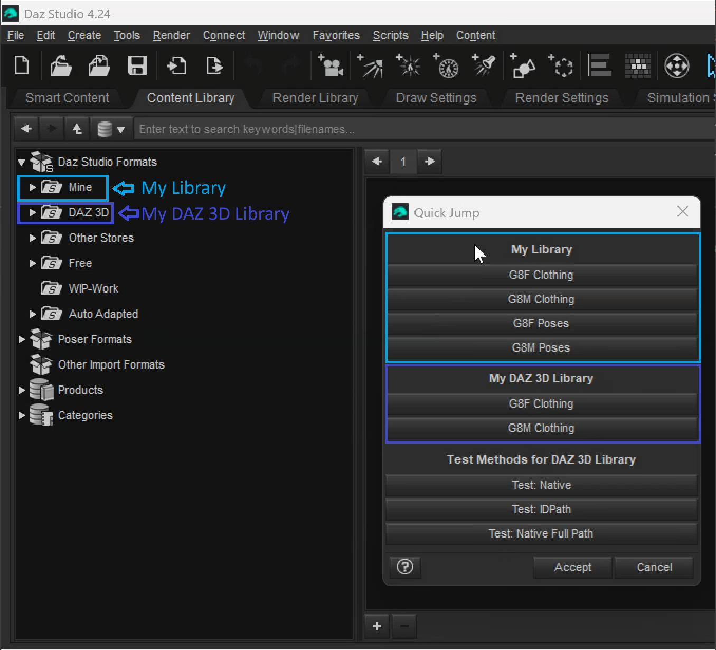Viewport: 716px width, 650px height.
Task: Open the Edit menu
Action: (46, 35)
